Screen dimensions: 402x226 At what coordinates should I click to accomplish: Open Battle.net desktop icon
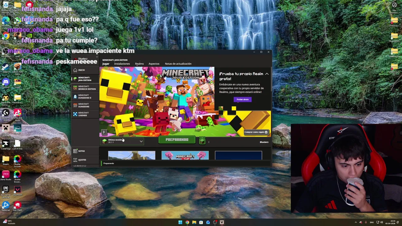pos(5,206)
